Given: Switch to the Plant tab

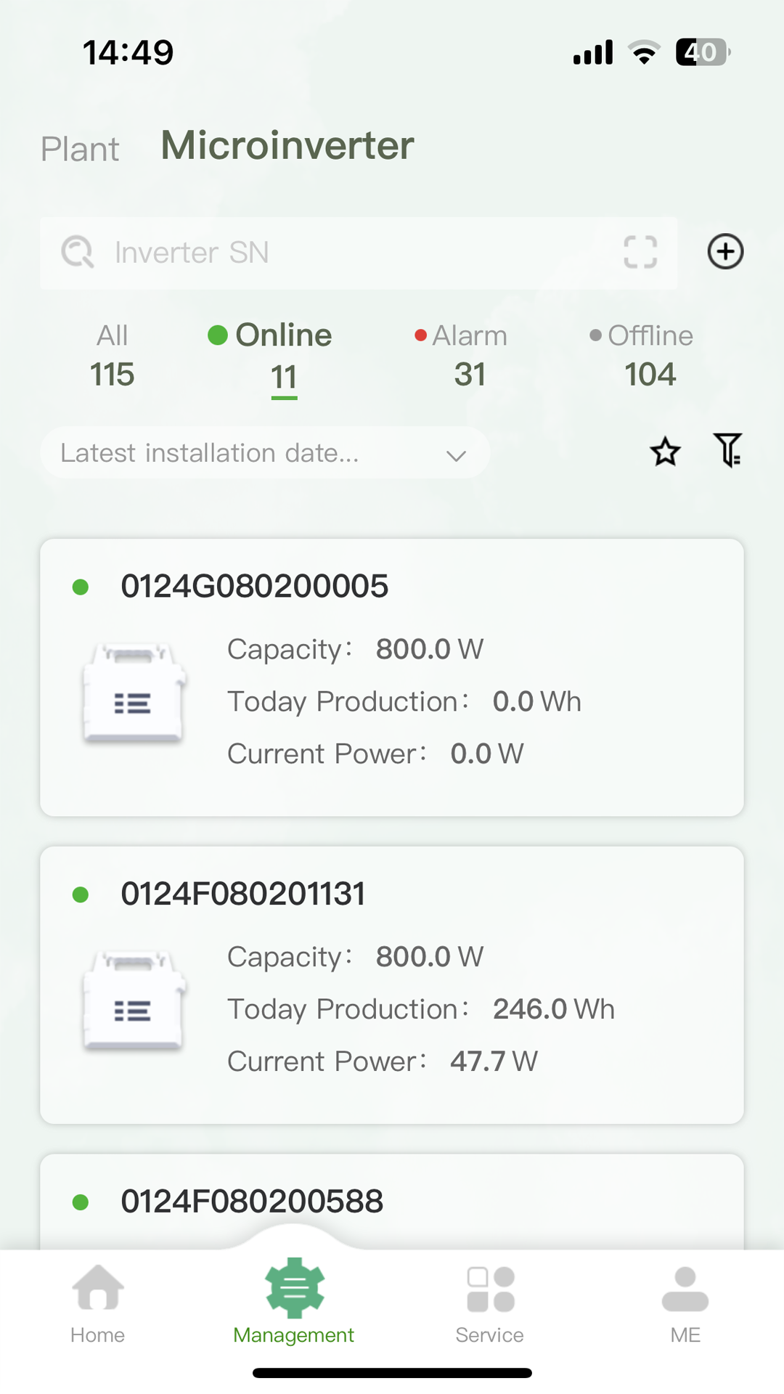Looking at the screenshot, I should coord(80,150).
